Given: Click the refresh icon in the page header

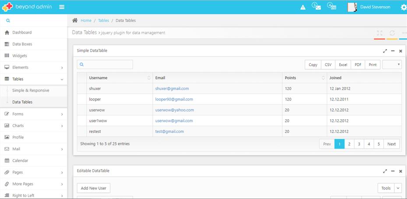Looking at the screenshot, I should tap(392, 33).
